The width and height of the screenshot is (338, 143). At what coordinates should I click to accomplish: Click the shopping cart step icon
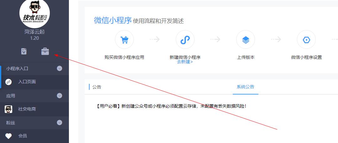click(124, 40)
